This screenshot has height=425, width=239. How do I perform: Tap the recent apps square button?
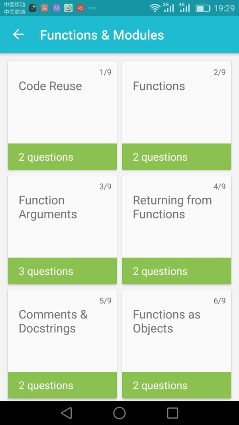click(x=172, y=413)
